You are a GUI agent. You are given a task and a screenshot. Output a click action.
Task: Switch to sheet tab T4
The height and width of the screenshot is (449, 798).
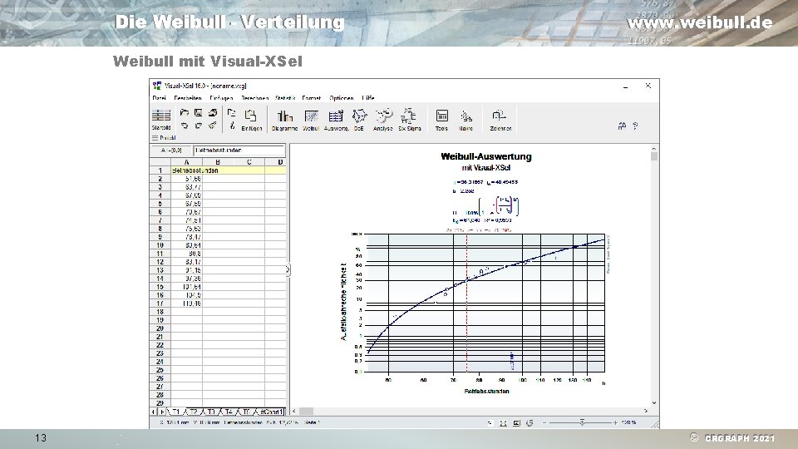click(x=229, y=412)
